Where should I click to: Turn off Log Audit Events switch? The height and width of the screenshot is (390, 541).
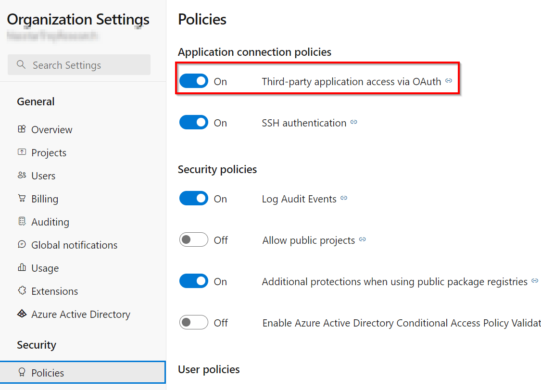(x=194, y=199)
